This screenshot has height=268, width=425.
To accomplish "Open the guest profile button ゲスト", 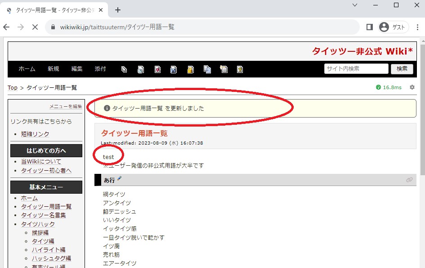I will pyautogui.click(x=393, y=27).
